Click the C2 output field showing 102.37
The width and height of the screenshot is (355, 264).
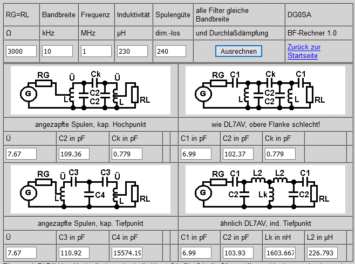238,154
